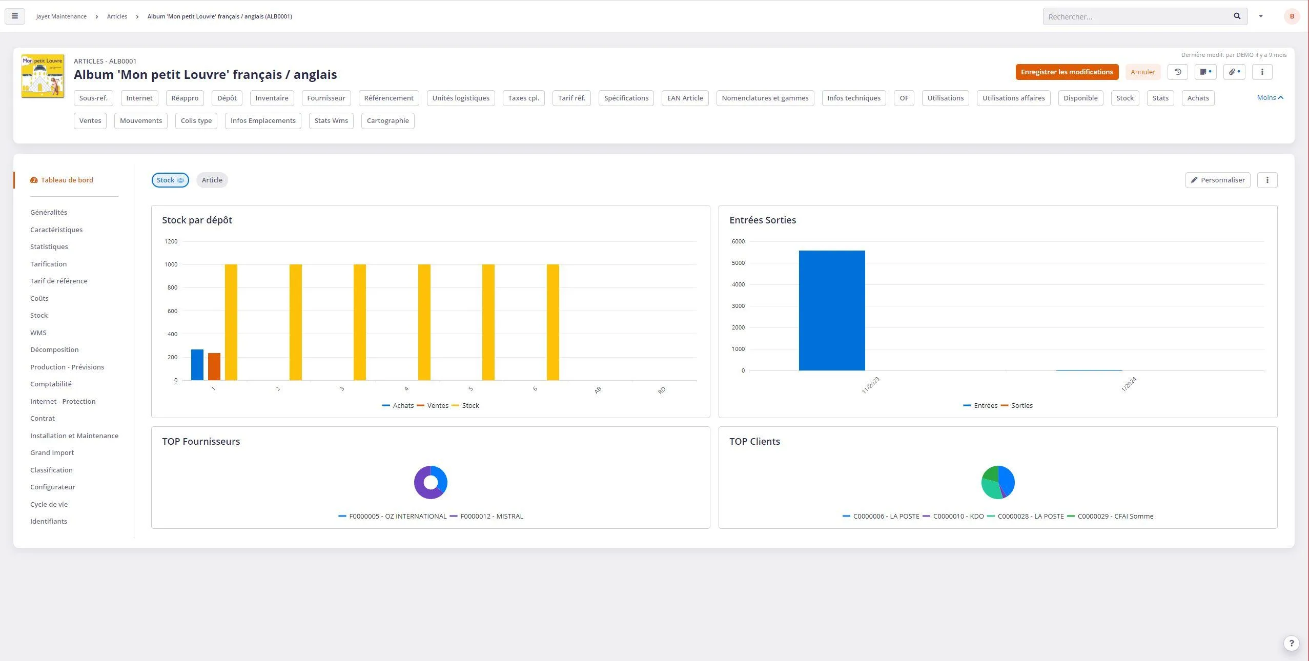Open the history clock icon button
The width and height of the screenshot is (1309, 661).
[x=1177, y=72]
